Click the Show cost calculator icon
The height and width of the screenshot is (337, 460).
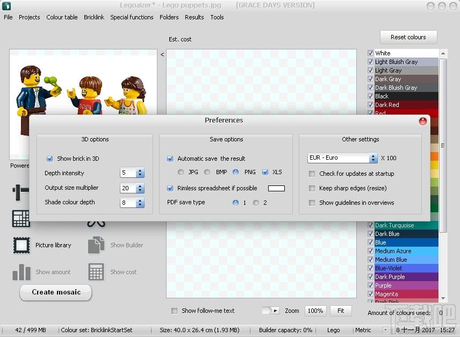96,272
